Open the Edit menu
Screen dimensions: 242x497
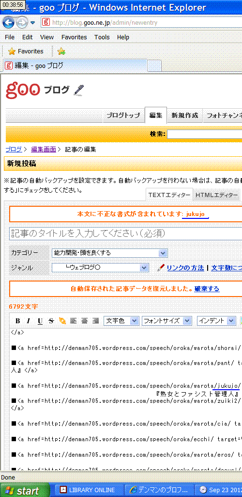coord(27,37)
